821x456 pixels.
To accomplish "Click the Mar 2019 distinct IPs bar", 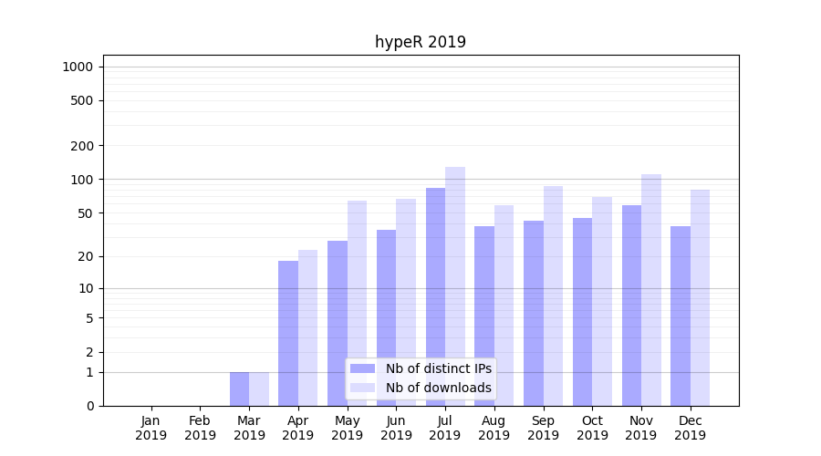I will tap(239, 389).
